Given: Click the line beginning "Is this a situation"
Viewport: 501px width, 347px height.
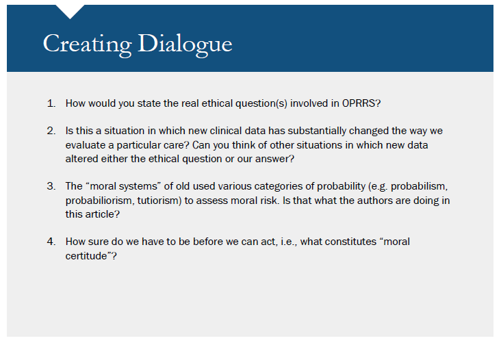Looking at the screenshot, I should tap(259, 130).
